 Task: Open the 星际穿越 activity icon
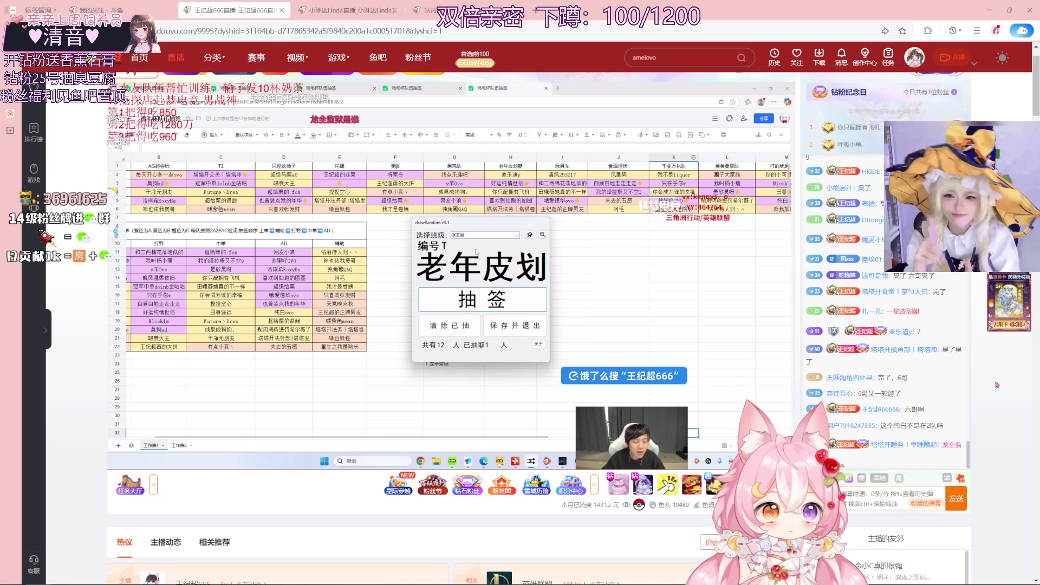coord(398,484)
